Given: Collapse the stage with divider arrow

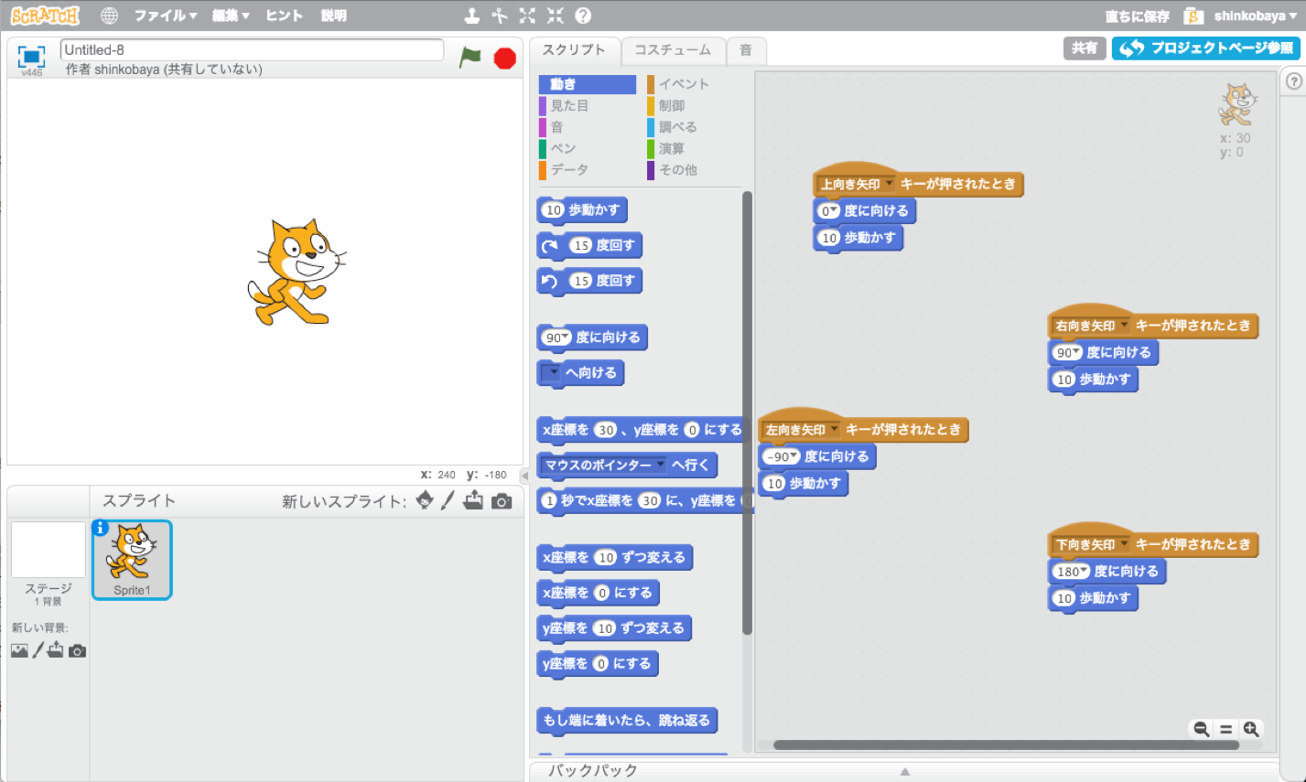Looking at the screenshot, I should click(525, 476).
